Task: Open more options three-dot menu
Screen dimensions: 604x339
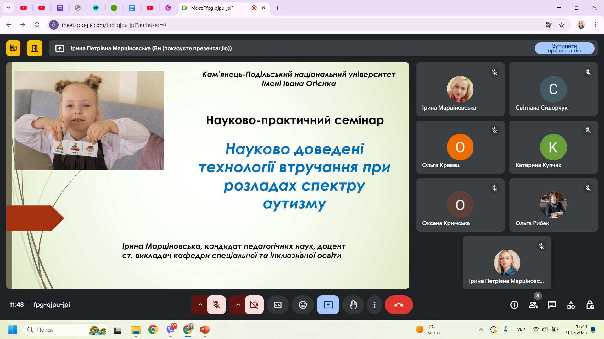Action: tap(374, 305)
